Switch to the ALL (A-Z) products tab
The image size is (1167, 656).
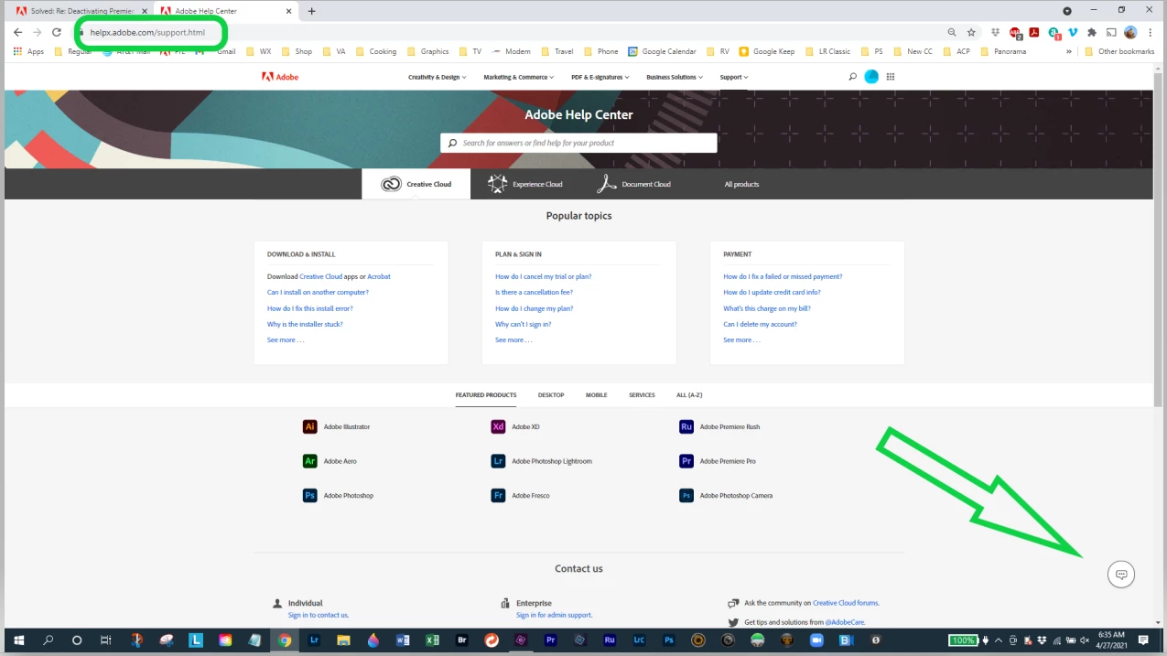coord(689,395)
